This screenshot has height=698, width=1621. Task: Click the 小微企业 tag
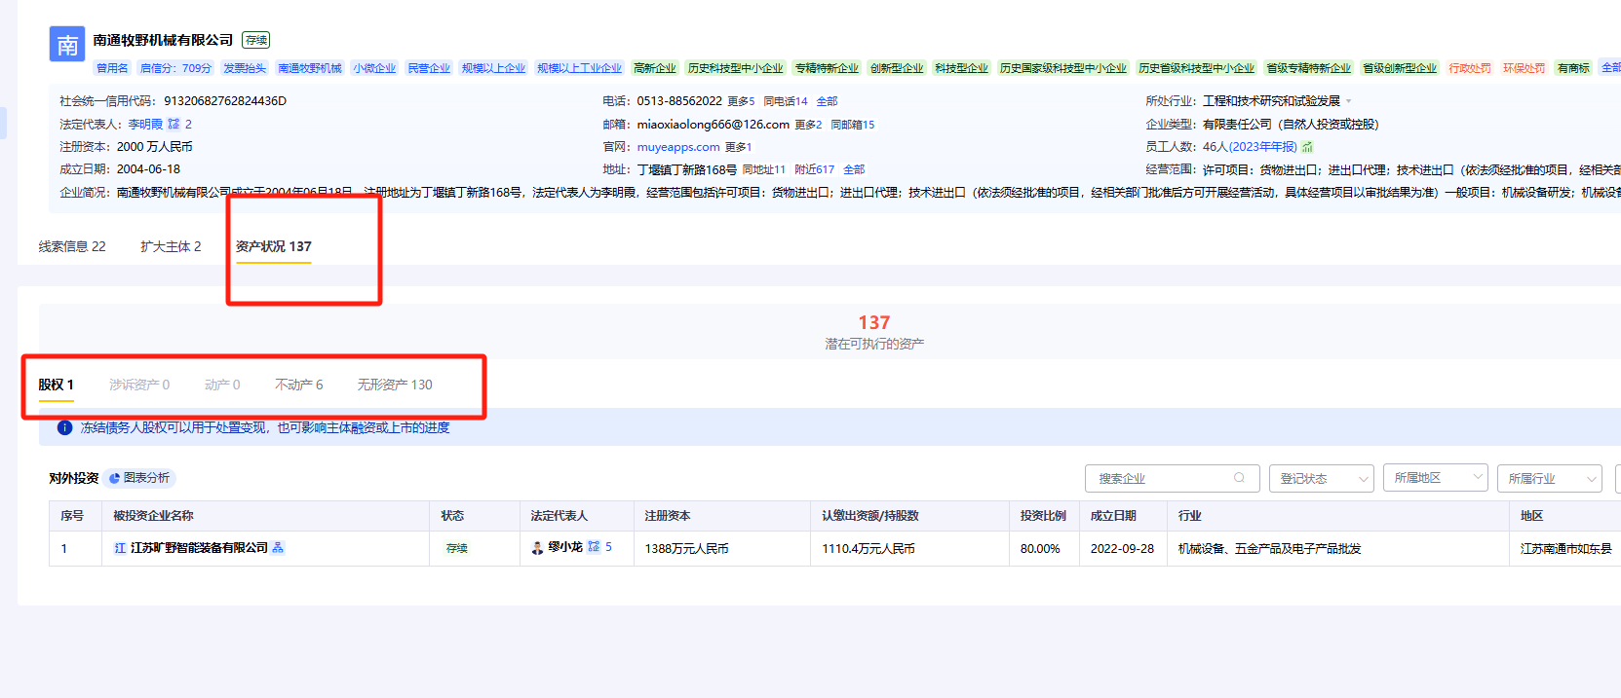(374, 68)
